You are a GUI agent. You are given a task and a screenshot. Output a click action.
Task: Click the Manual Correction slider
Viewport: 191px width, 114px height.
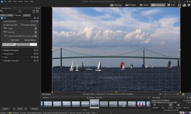point(16,44)
